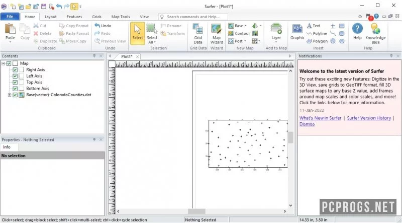Open the Customize Quick Access Toolbar dropdown
The width and height of the screenshot is (402, 223).
point(80,7)
